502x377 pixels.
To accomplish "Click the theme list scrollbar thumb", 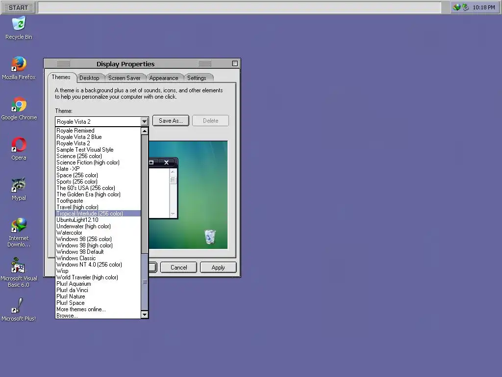I will (145, 282).
